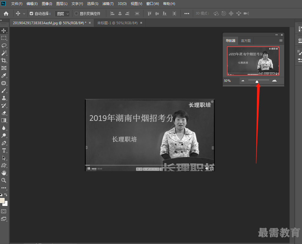The width and height of the screenshot is (302, 244).
Task: Collapse the Navigator panel with double arrows
Action: tap(277, 35)
